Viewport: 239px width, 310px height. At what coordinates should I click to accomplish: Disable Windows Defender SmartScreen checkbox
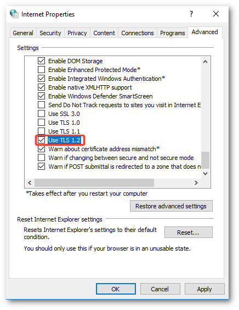coord(42,96)
